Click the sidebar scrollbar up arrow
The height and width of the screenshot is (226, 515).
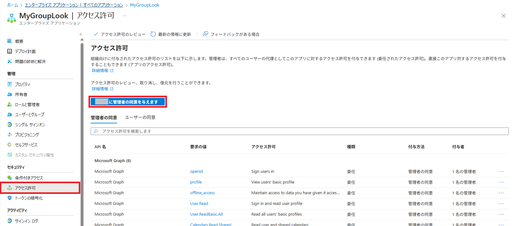(x=82, y=40)
